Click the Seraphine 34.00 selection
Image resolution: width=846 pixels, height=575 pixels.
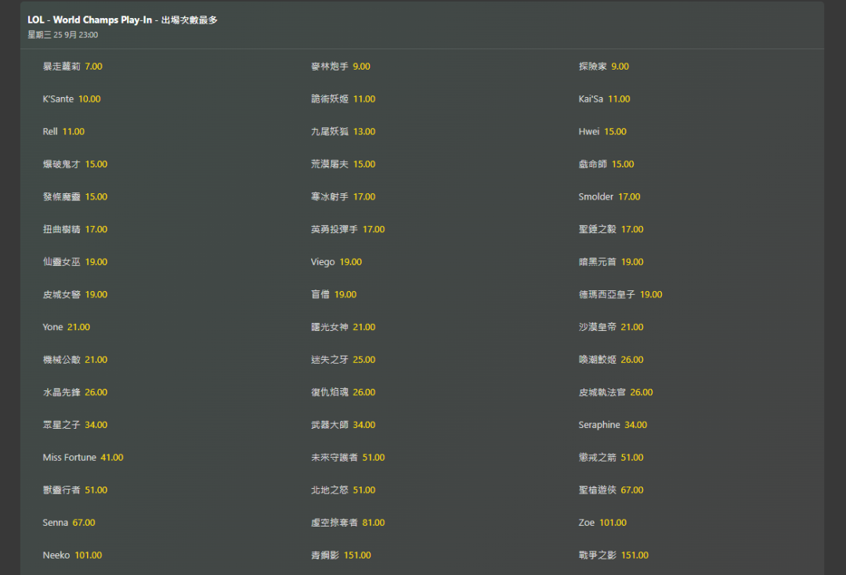pos(613,425)
